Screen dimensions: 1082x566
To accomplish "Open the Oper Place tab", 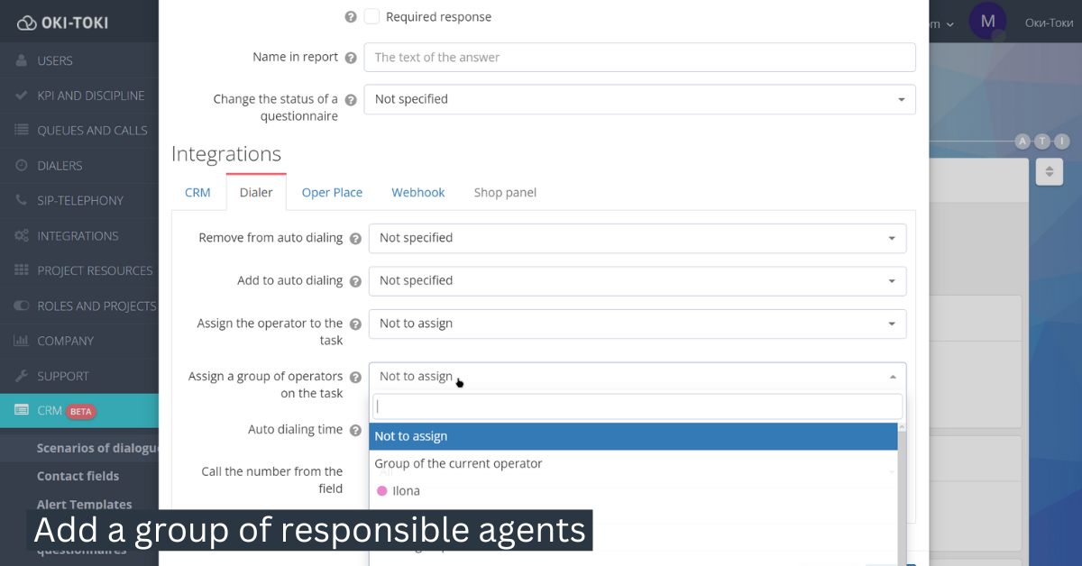I will [x=332, y=192].
